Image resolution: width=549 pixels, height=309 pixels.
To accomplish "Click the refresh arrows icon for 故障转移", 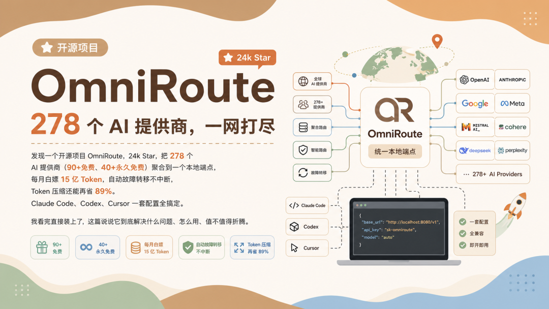I will click(303, 172).
